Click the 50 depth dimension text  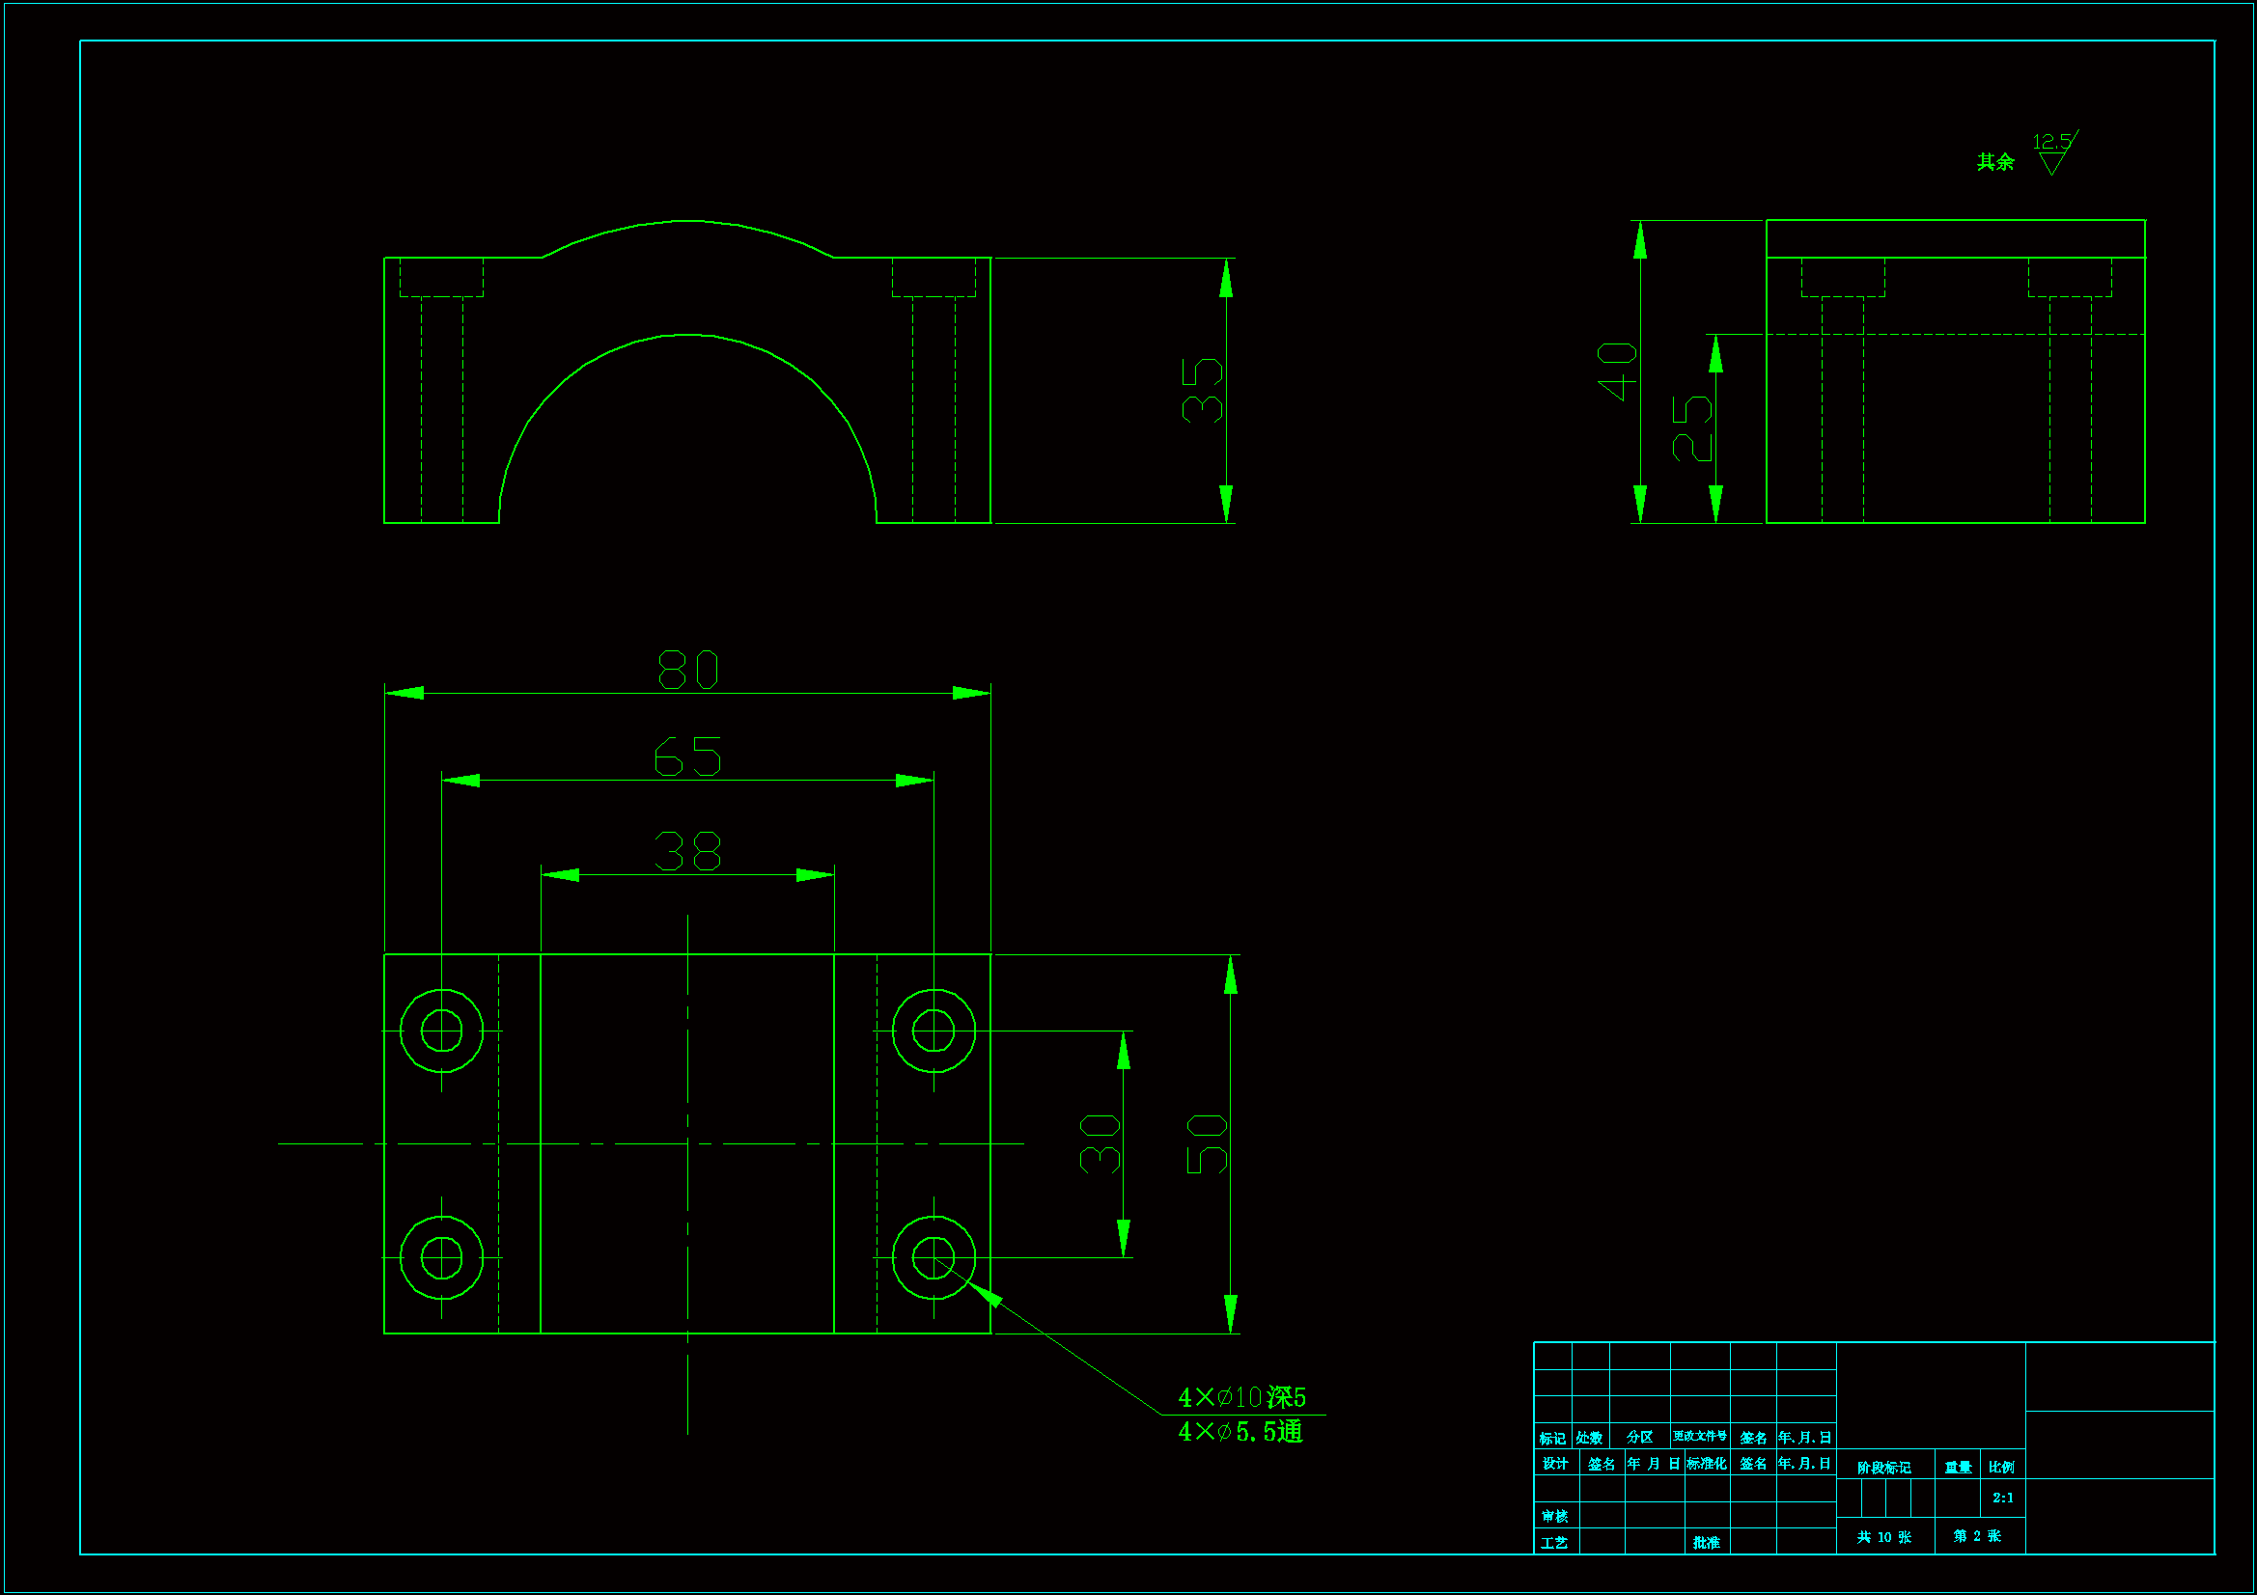(1206, 1144)
